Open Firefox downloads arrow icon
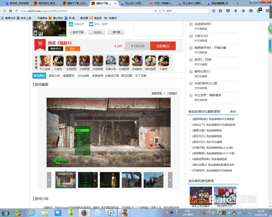 [236, 11]
